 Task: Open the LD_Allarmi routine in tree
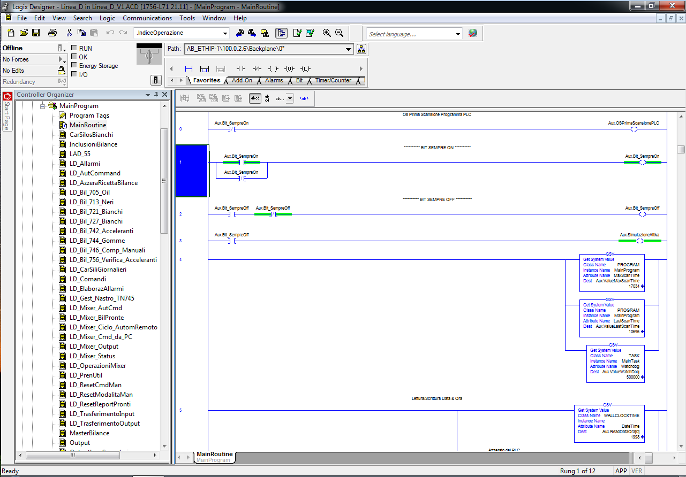click(85, 164)
